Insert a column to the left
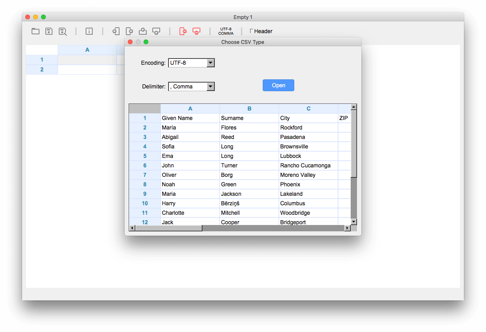This screenshot has width=486, height=332. pyautogui.click(x=116, y=31)
